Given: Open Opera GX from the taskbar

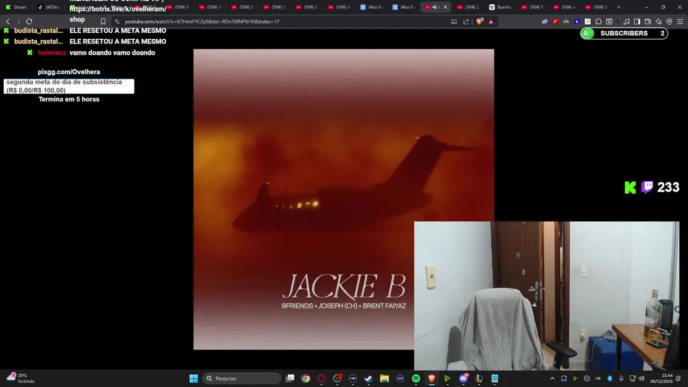Looking at the screenshot, I should [321, 378].
